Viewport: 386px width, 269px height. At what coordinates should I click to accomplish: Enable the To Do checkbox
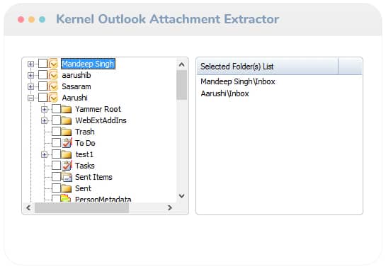(56, 143)
